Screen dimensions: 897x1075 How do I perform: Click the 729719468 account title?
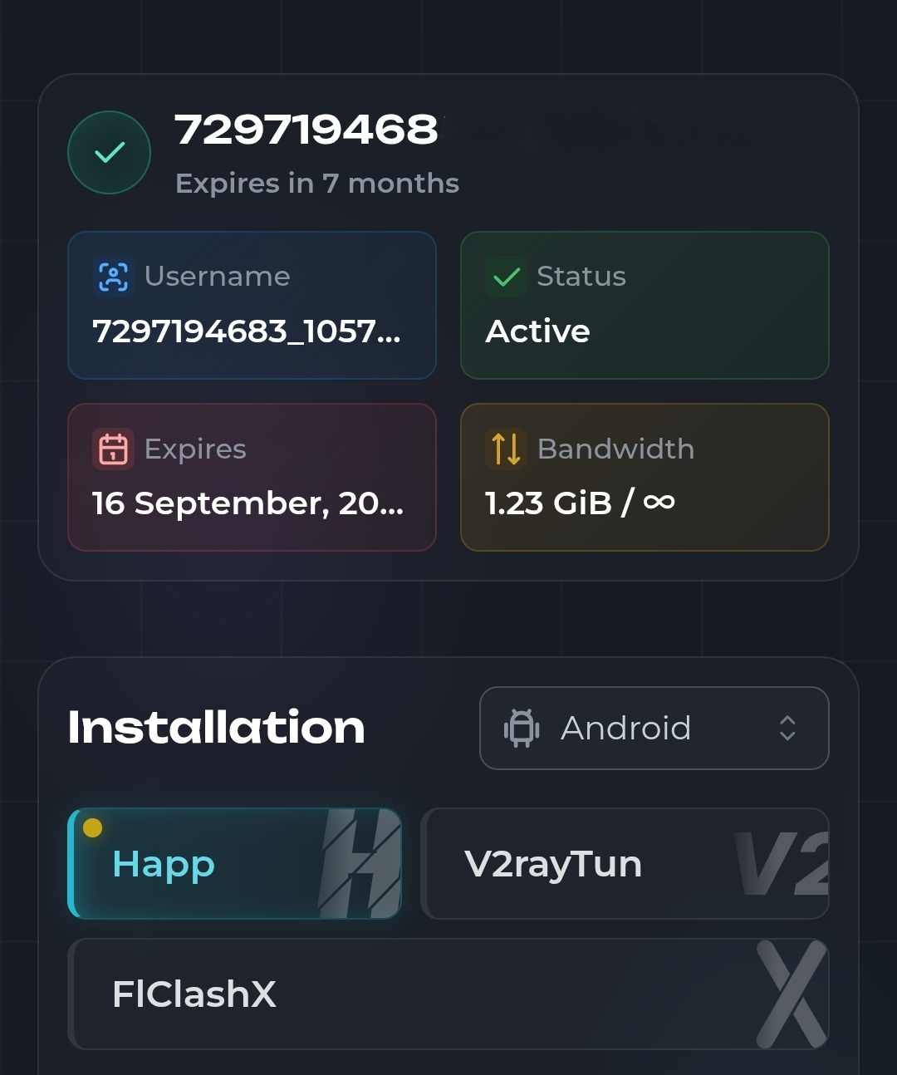point(306,130)
